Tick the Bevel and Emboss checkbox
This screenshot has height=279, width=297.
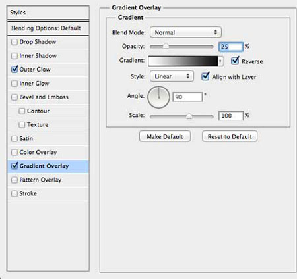pos(15,97)
